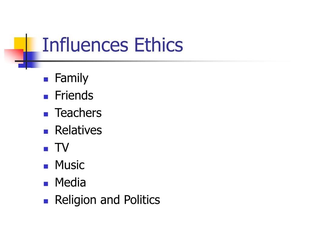Click the blue bullet beside TV
Screen dimensions: 310x233
46,149
